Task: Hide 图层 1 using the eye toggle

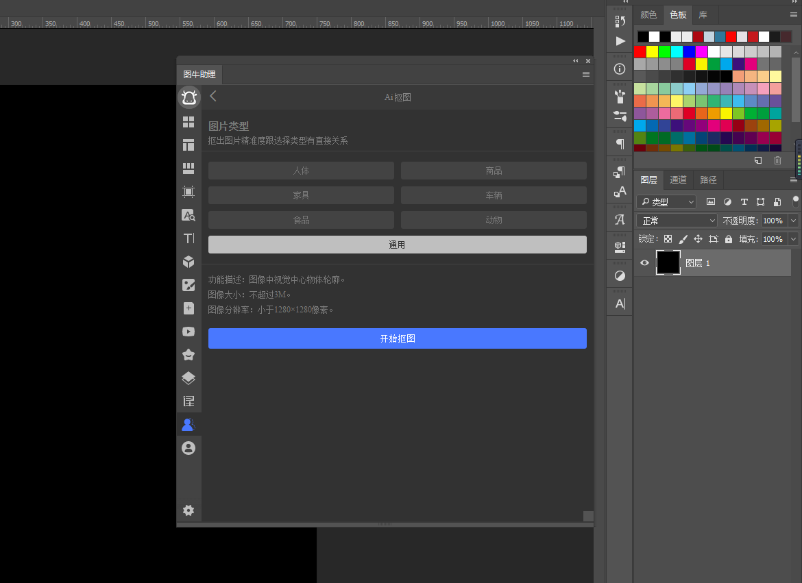Action: tap(644, 262)
